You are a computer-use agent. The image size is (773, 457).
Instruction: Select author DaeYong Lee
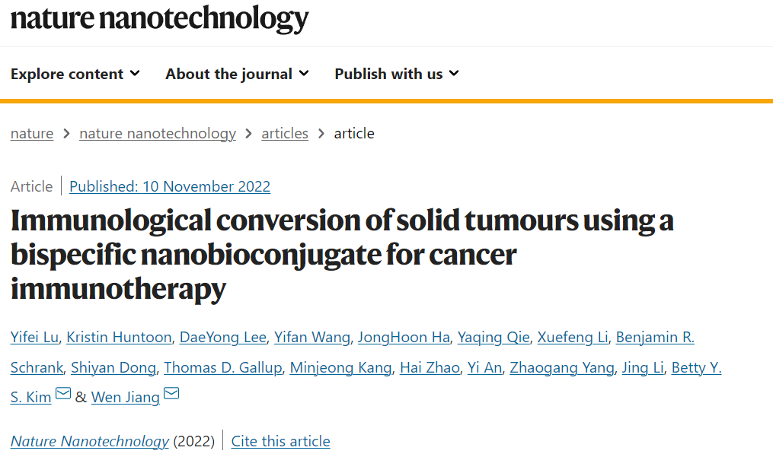223,338
